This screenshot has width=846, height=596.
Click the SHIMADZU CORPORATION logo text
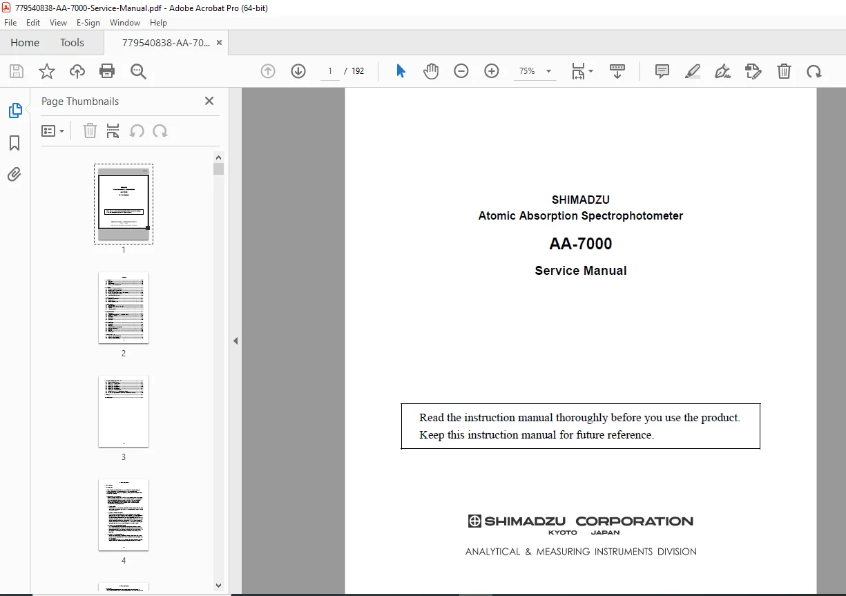pyautogui.click(x=581, y=521)
